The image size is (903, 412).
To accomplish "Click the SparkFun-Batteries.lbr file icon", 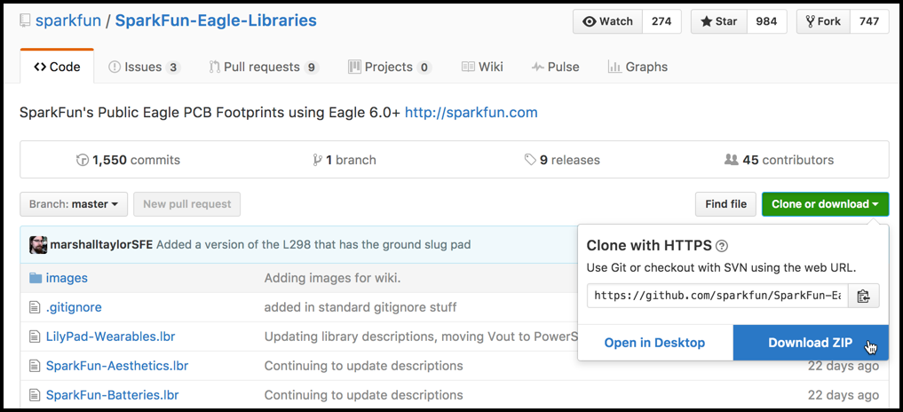I will [36, 395].
